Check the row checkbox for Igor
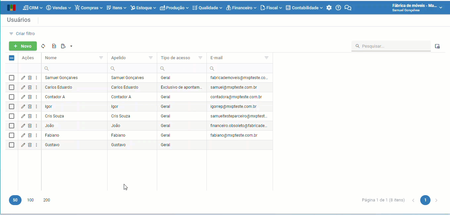 click(12, 106)
